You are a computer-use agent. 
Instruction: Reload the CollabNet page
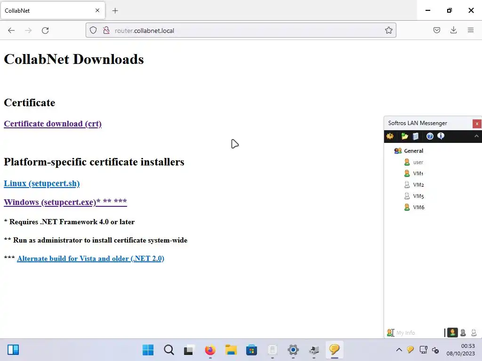pyautogui.click(x=45, y=31)
